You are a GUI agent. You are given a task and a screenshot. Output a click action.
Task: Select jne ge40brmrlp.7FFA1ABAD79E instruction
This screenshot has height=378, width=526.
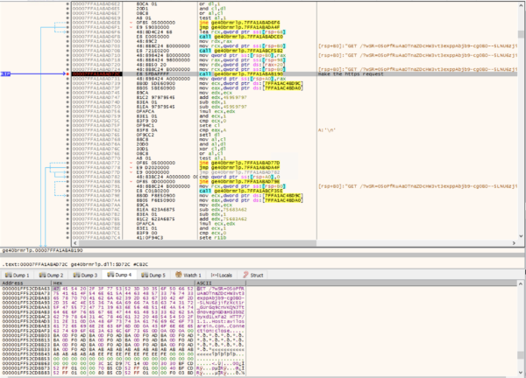[x=239, y=181]
